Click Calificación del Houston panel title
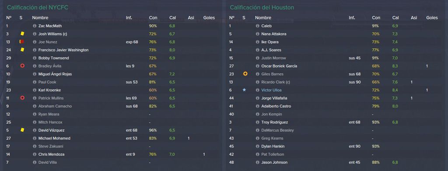The width and height of the screenshot is (448, 171). [262, 7]
